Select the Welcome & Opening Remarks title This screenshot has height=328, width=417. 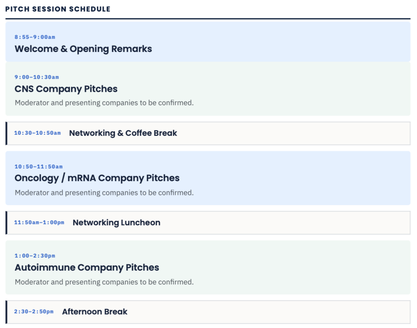(x=83, y=49)
